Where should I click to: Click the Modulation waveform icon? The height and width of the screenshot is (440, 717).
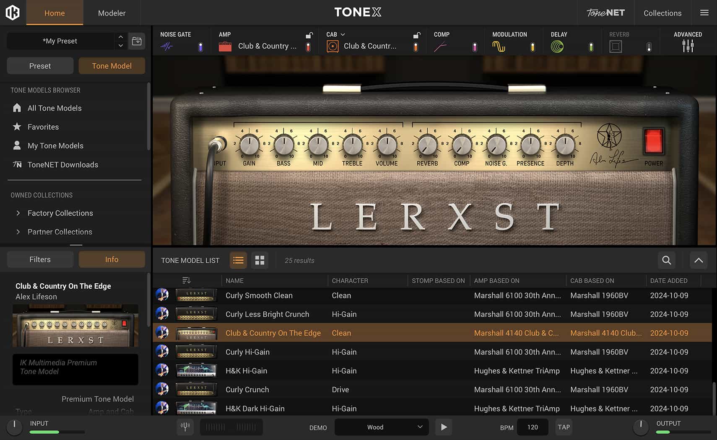point(499,47)
